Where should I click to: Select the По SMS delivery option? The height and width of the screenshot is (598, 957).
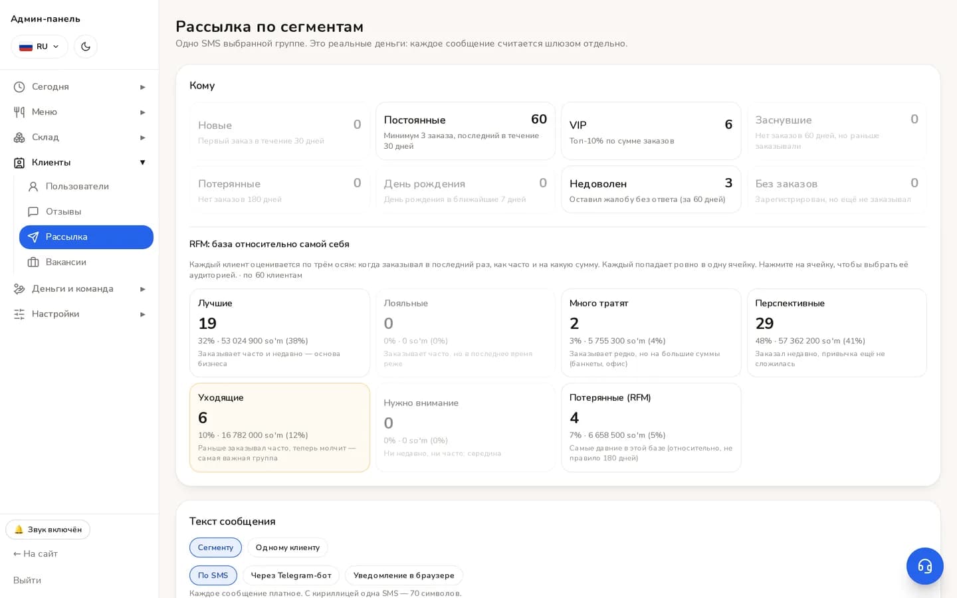213,575
